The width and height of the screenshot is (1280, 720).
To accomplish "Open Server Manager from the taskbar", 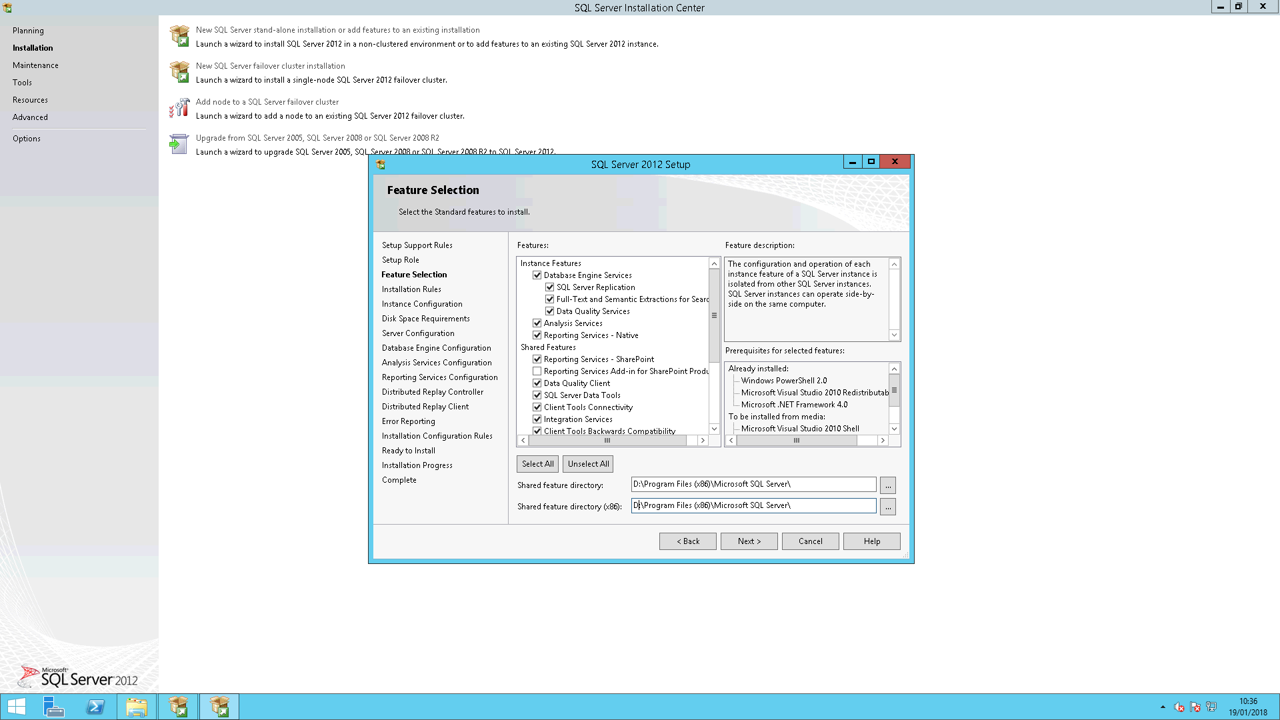I will [x=53, y=707].
